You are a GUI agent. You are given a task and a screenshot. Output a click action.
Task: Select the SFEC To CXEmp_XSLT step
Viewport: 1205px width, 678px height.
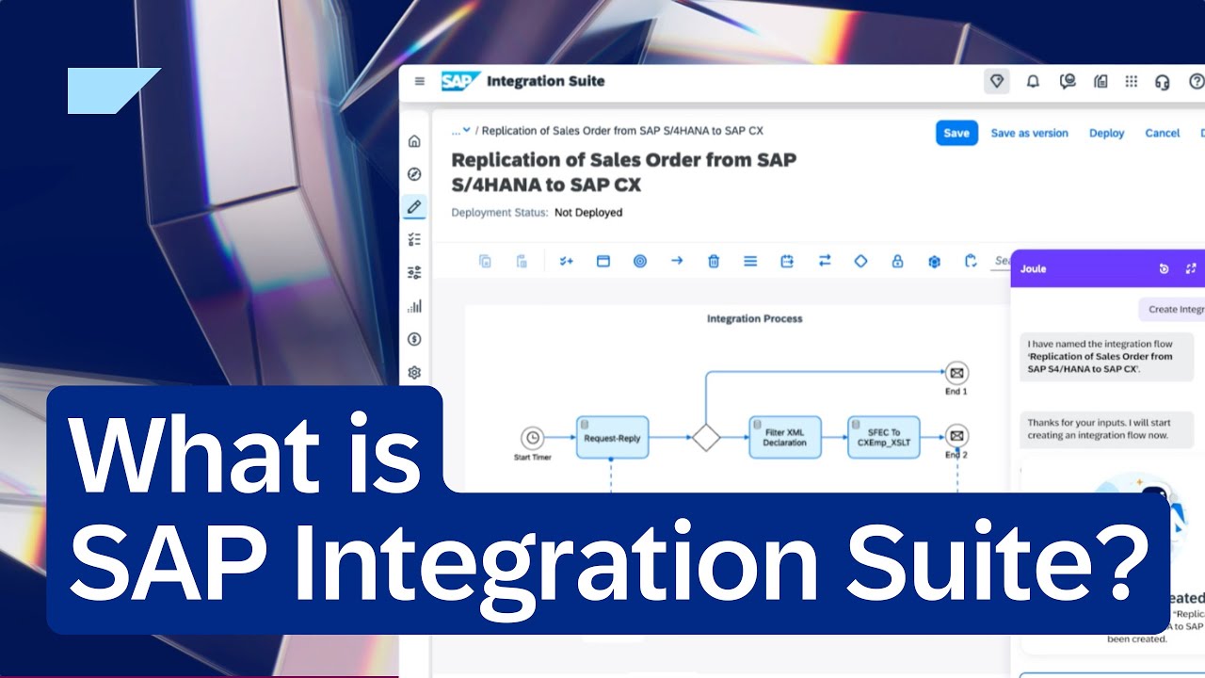pyautogui.click(x=883, y=437)
